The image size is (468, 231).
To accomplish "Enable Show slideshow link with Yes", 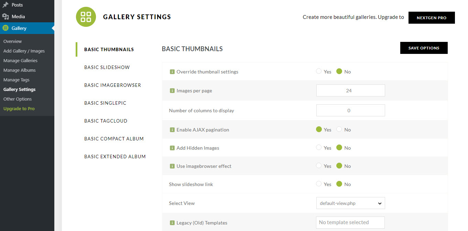I will 319,184.
